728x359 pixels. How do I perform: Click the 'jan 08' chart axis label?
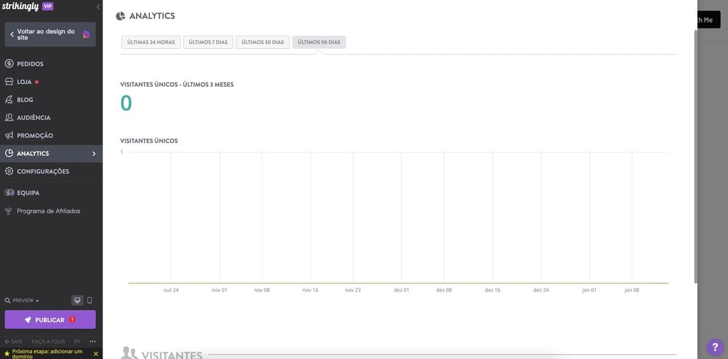(632, 290)
